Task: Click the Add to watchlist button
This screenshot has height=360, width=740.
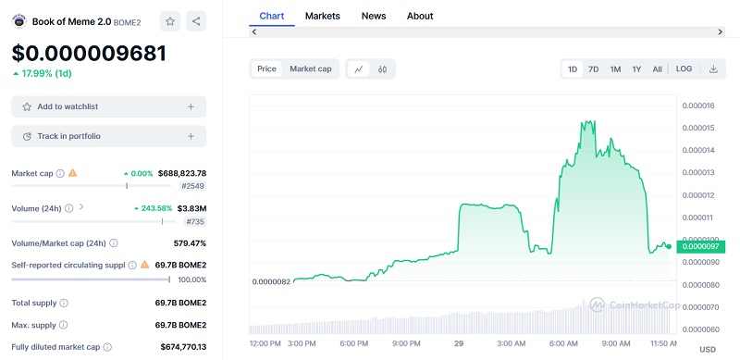Action: [x=108, y=106]
